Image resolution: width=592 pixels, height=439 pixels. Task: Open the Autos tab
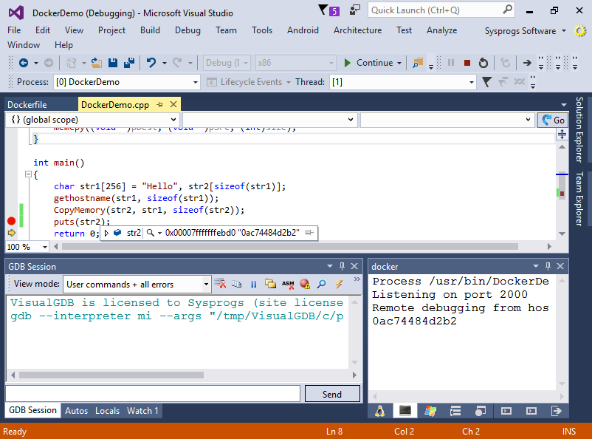tap(76, 411)
